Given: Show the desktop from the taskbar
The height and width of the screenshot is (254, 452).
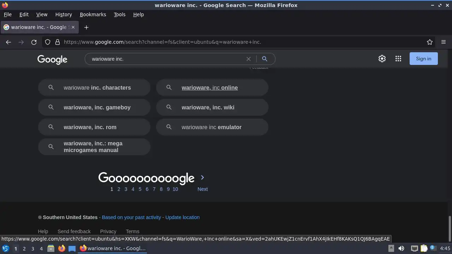Looking at the screenshot, I should [x=72, y=248].
